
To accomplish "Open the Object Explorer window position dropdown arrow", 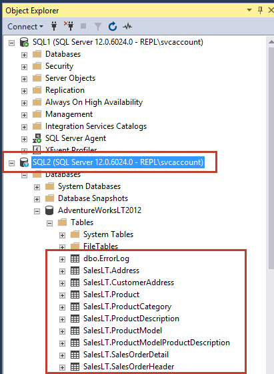I will (249, 10).
